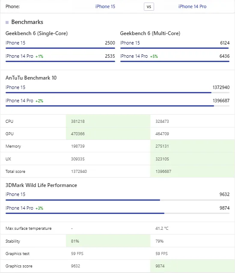This screenshot has width=235, height=273.
Task: Click the Memory row label
Action: pos(13,146)
